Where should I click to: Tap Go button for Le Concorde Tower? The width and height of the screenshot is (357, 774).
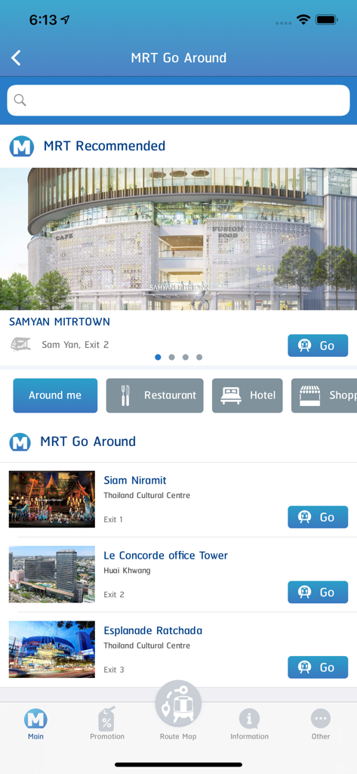[318, 593]
